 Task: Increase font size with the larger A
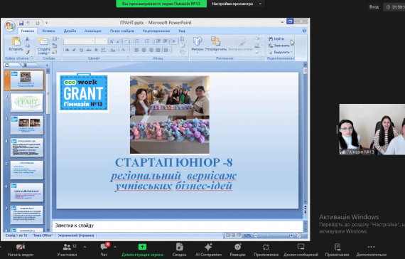click(112, 41)
